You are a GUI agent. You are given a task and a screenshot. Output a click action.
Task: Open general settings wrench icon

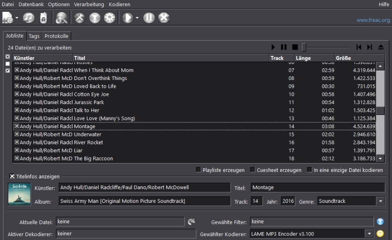point(80,18)
